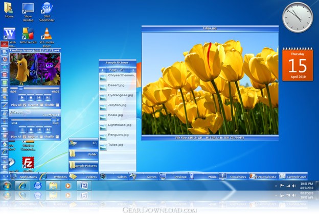Pause the Jukebox music player
319x214 pixels.
[22, 129]
